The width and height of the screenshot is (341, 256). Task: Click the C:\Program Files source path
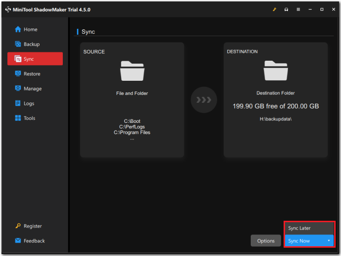(132, 132)
